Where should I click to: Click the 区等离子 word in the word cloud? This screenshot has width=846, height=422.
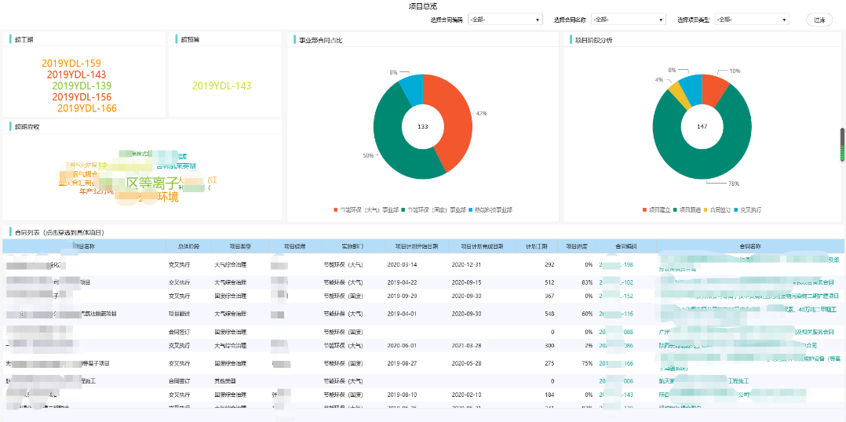click(151, 183)
